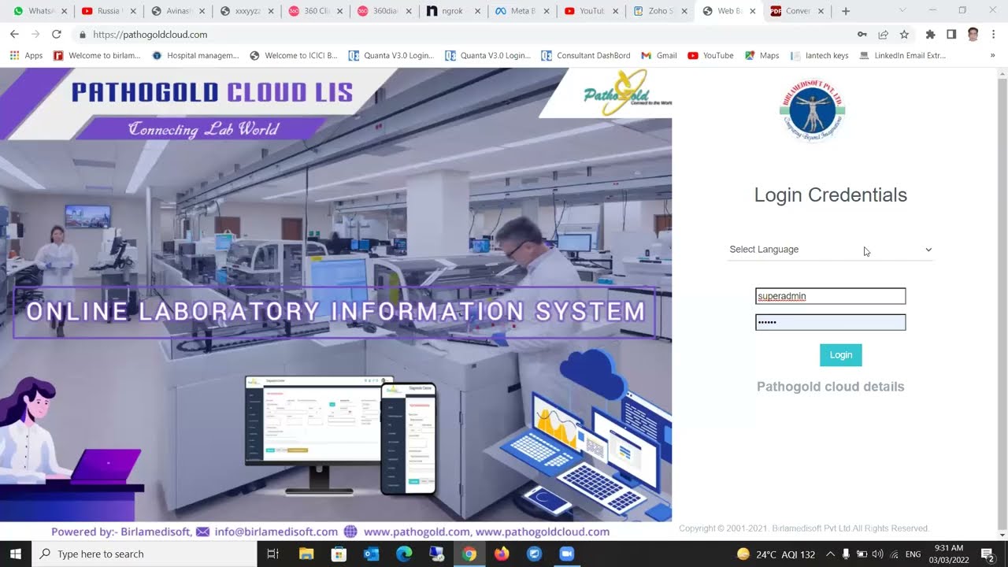Screen dimensions: 1008x567
Task: Expand the bookmarks overflow chevron
Action: pos(992,56)
